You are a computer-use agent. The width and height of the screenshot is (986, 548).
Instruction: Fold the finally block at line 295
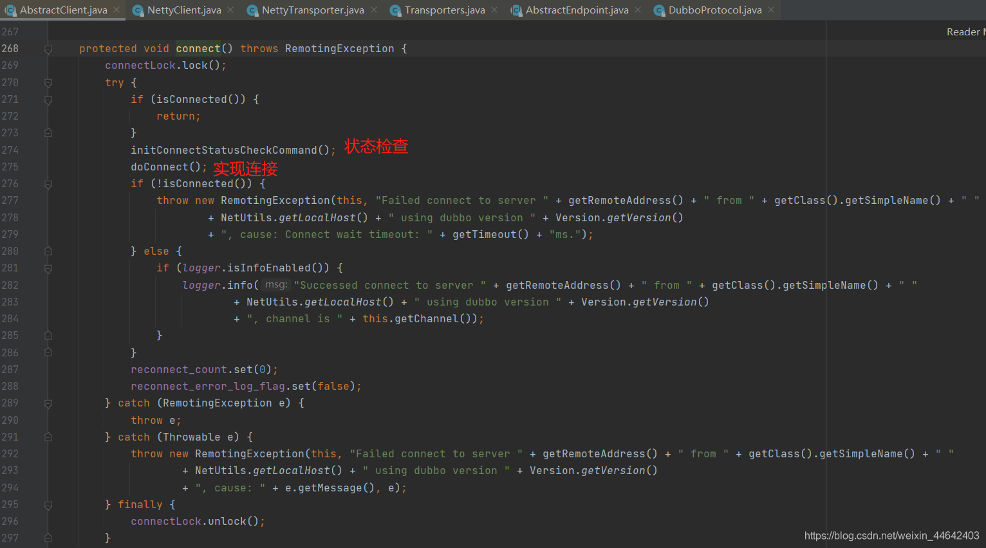tap(48, 505)
